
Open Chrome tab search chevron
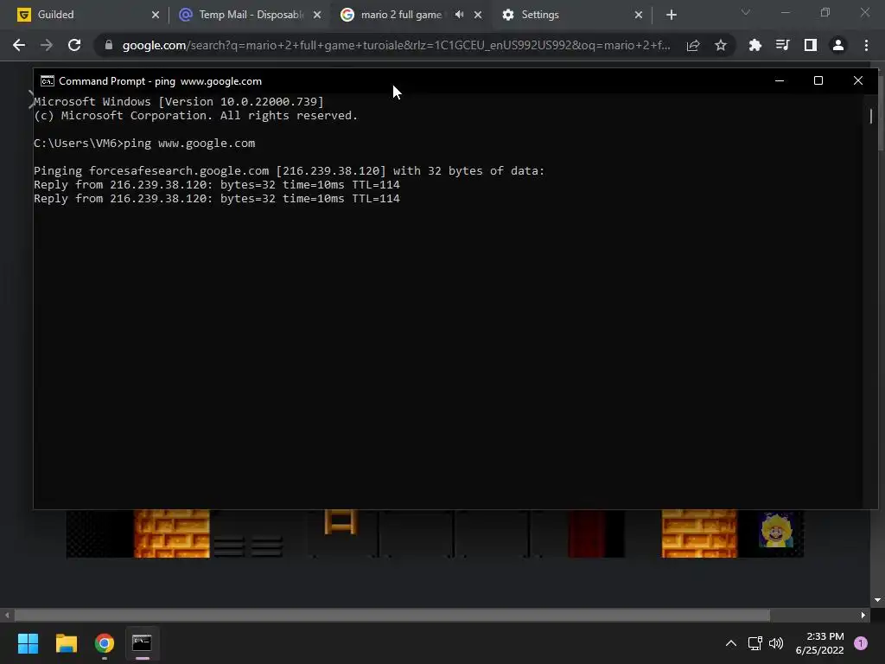746,12
